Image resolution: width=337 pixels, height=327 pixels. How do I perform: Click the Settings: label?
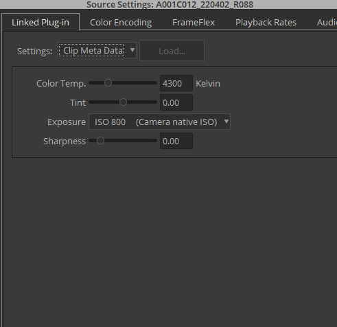(35, 51)
